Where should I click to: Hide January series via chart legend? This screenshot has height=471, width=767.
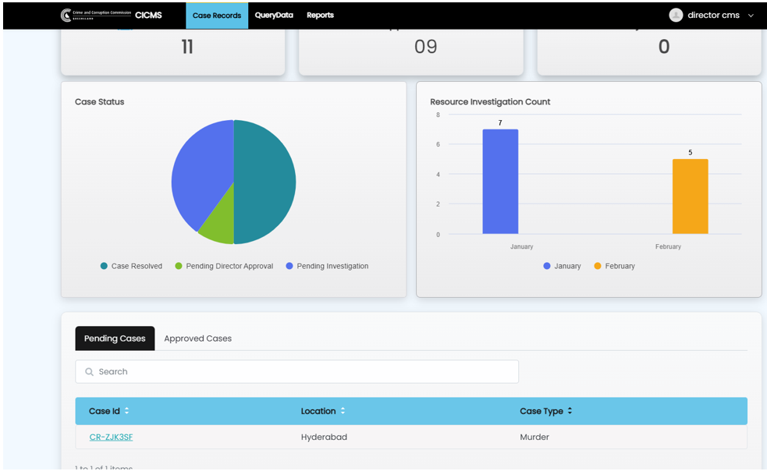[562, 266]
